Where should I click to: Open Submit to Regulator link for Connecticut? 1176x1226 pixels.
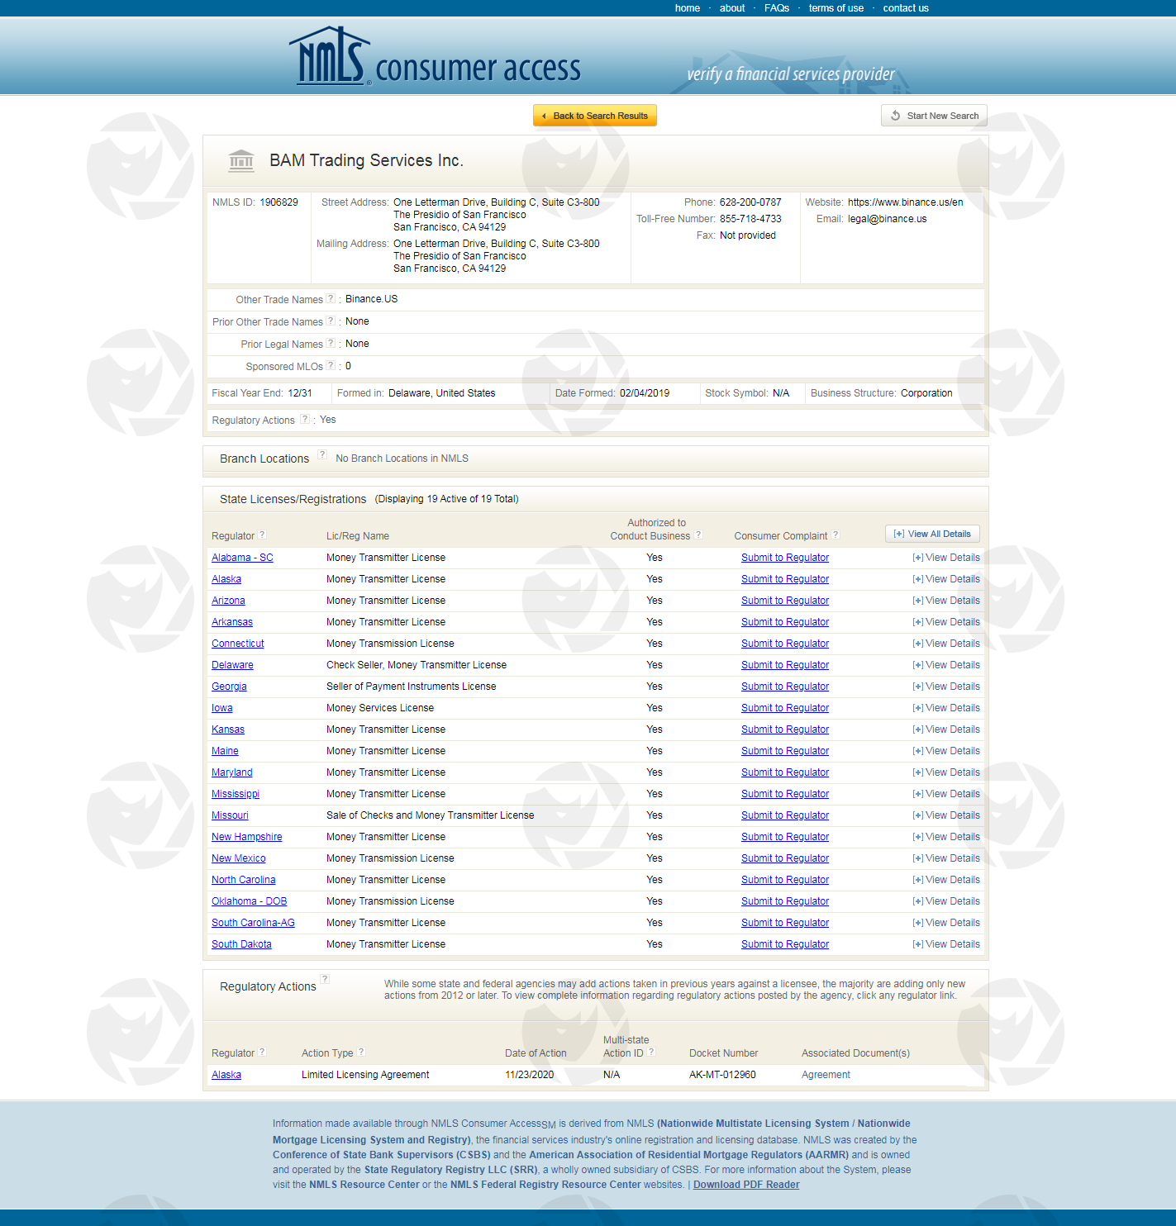[x=784, y=644]
